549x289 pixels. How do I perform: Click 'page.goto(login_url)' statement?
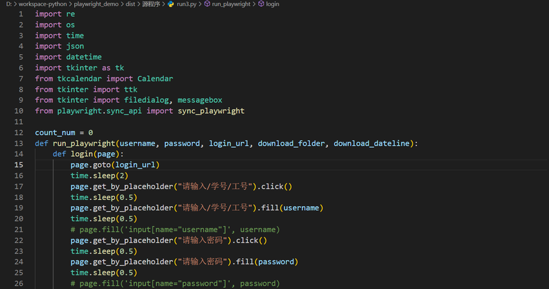tap(115, 165)
